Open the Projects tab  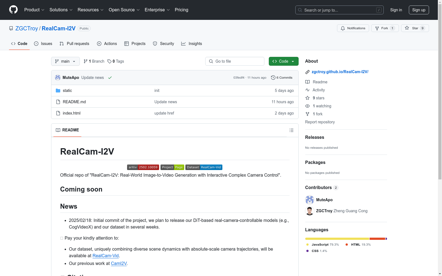135,44
